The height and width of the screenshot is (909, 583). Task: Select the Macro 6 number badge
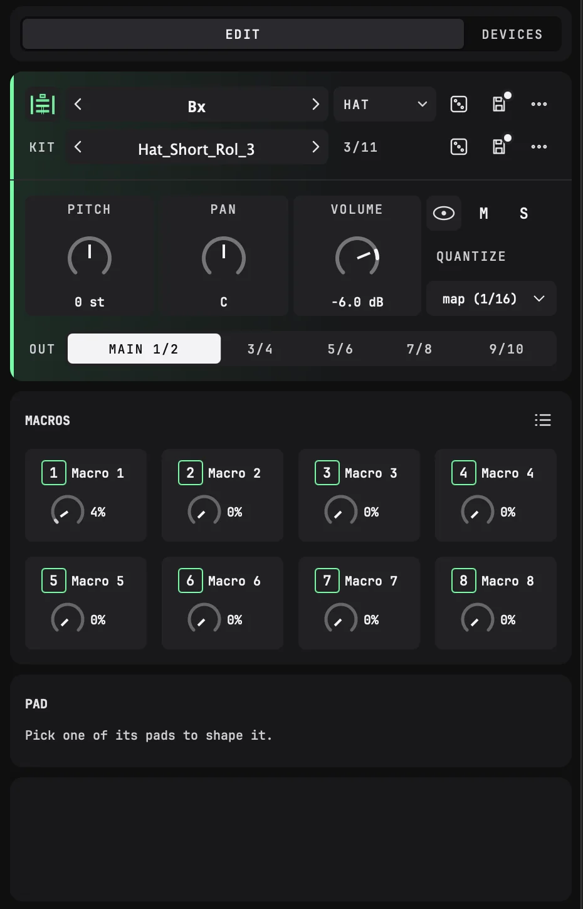pos(191,581)
